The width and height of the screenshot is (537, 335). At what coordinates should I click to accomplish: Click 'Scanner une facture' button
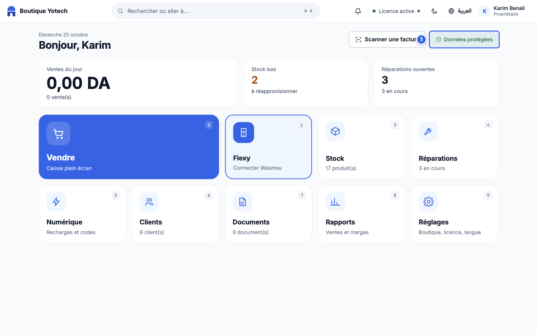click(387, 39)
